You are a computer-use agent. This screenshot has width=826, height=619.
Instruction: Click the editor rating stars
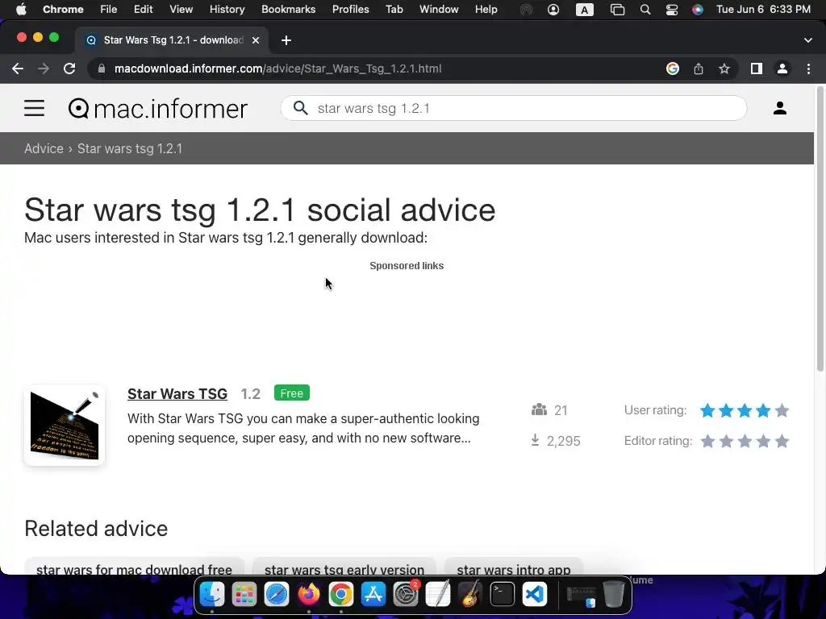[x=745, y=441]
